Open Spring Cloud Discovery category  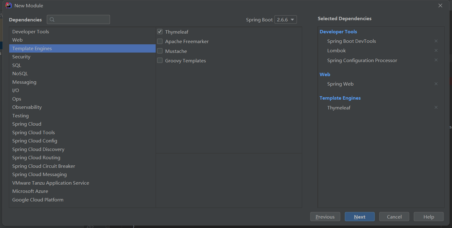[x=82, y=149]
